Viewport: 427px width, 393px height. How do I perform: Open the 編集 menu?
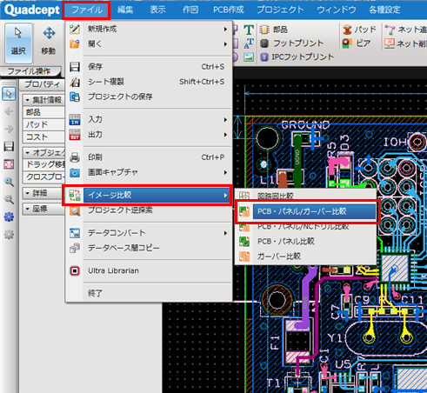point(125,10)
